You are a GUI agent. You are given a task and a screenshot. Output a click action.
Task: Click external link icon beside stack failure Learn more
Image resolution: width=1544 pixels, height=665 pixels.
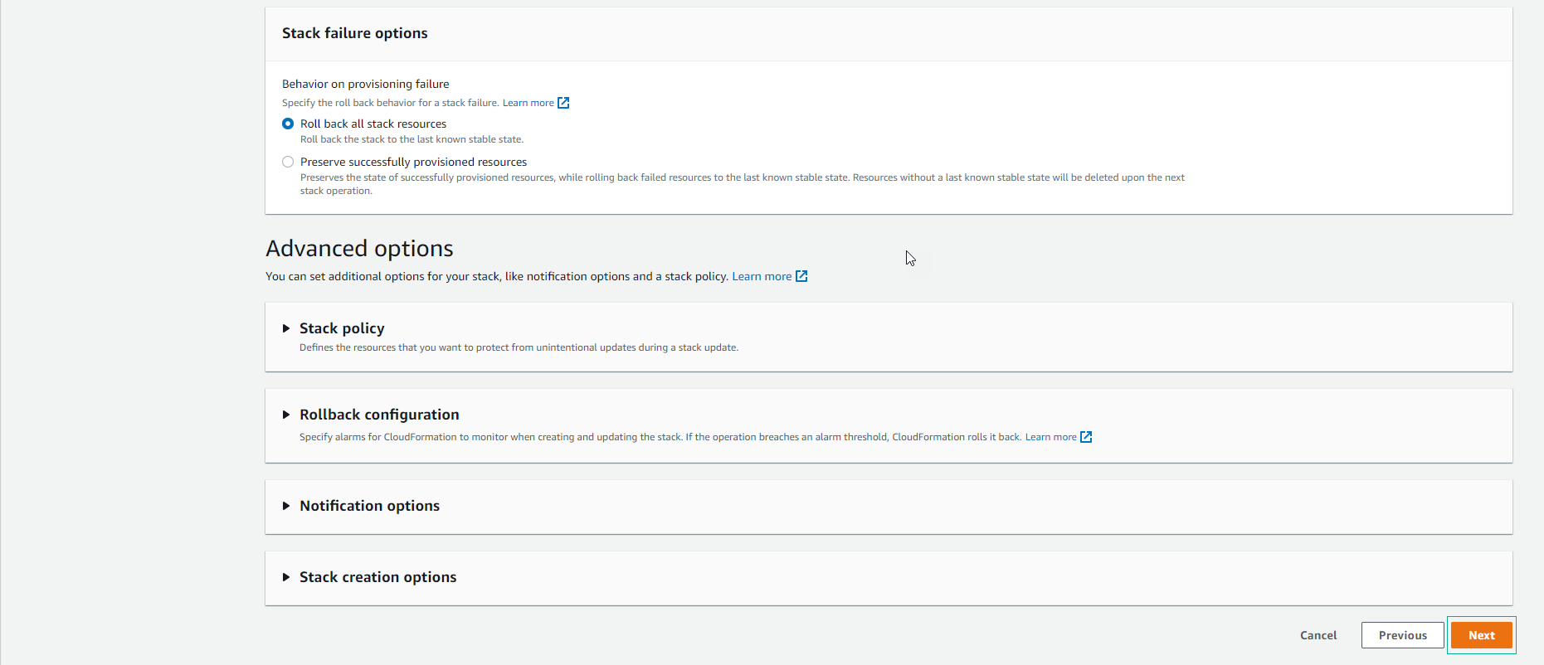563,103
